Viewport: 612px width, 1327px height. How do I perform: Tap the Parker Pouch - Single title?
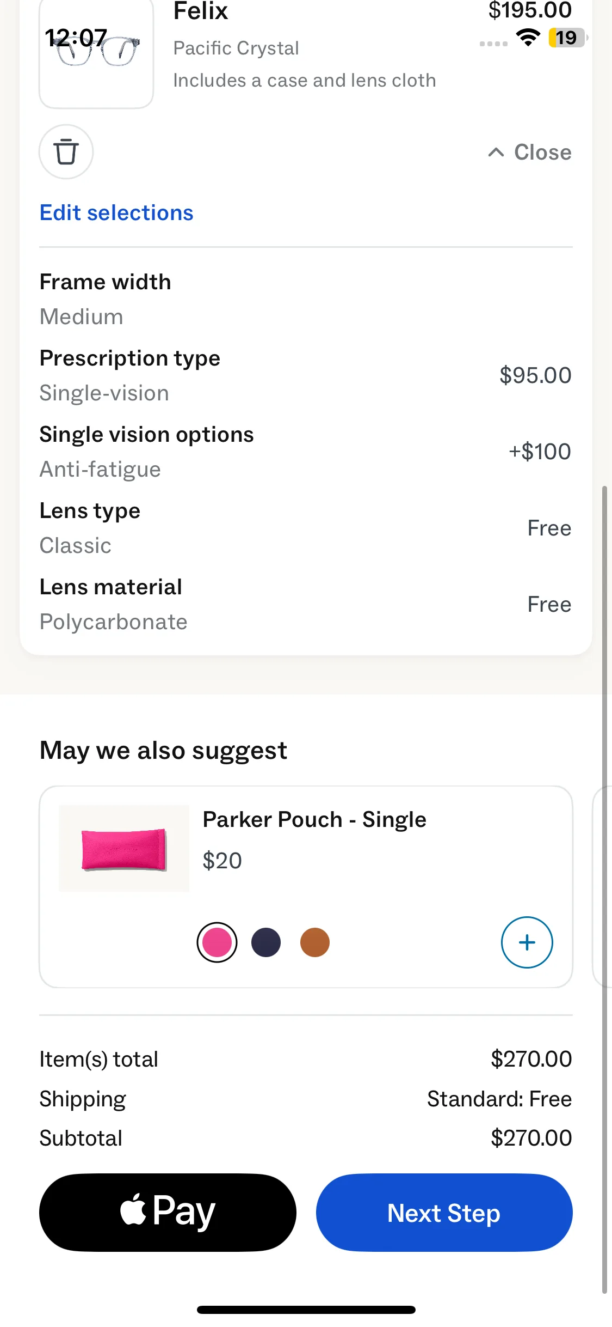(314, 819)
